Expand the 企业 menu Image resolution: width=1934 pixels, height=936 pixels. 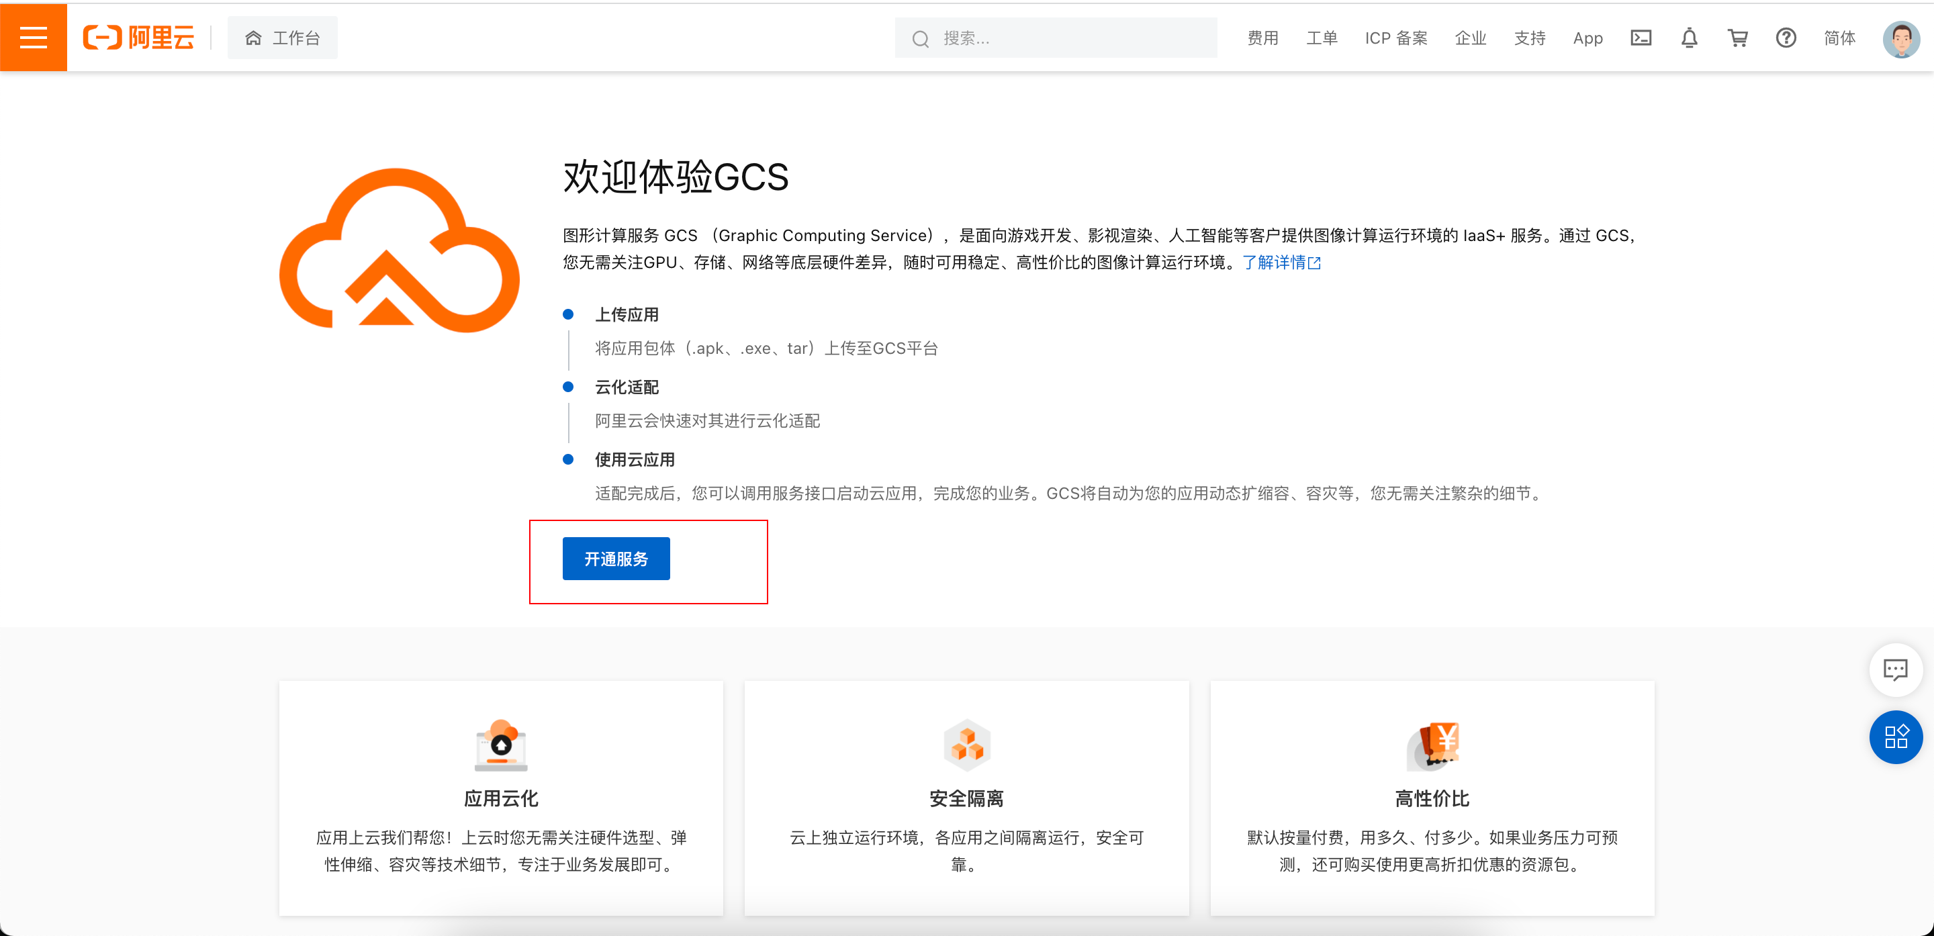pos(1470,38)
